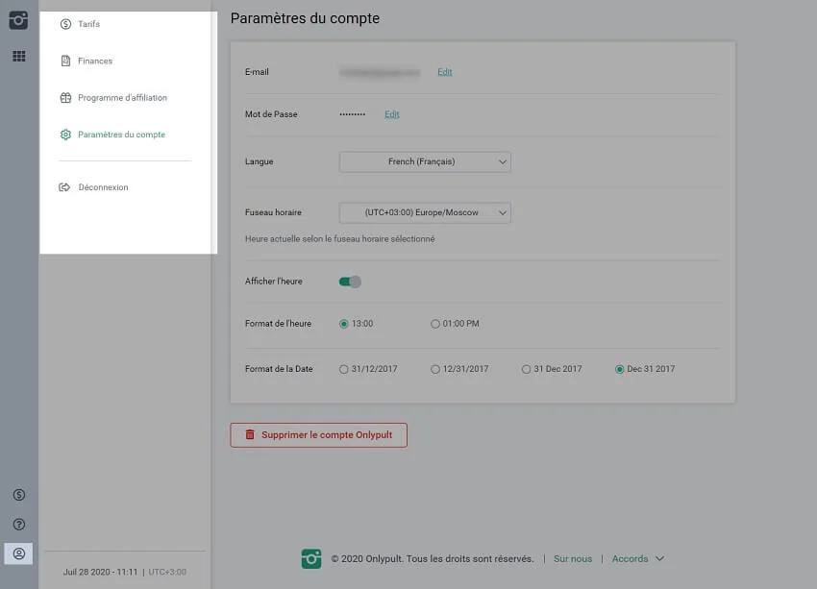Open the help question mark icon
The width and height of the screenshot is (817, 589).
point(18,525)
